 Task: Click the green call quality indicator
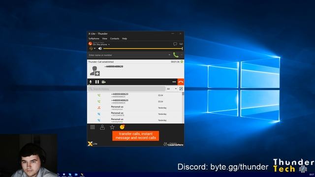(x=182, y=62)
